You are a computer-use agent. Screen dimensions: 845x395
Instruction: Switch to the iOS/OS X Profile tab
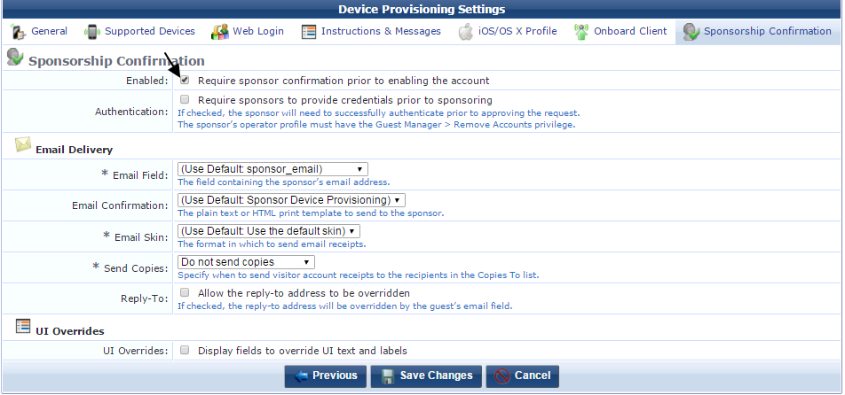[508, 32]
